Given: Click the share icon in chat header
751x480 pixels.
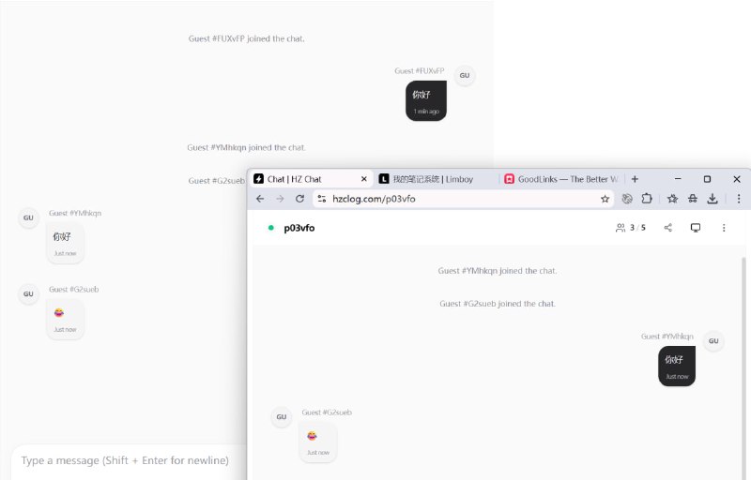Looking at the screenshot, I should coord(668,228).
